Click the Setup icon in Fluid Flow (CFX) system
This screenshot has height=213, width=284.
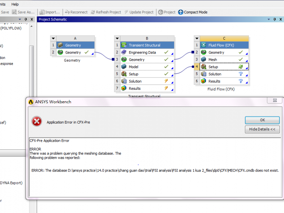[x=203, y=67]
